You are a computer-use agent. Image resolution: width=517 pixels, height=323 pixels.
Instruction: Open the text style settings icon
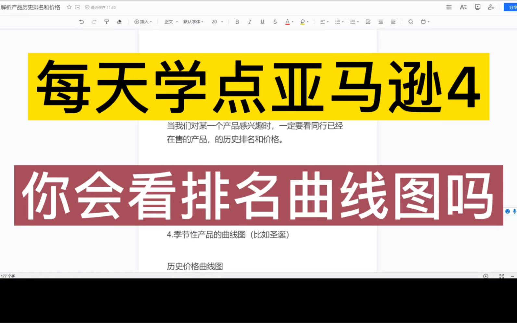[x=463, y=7]
